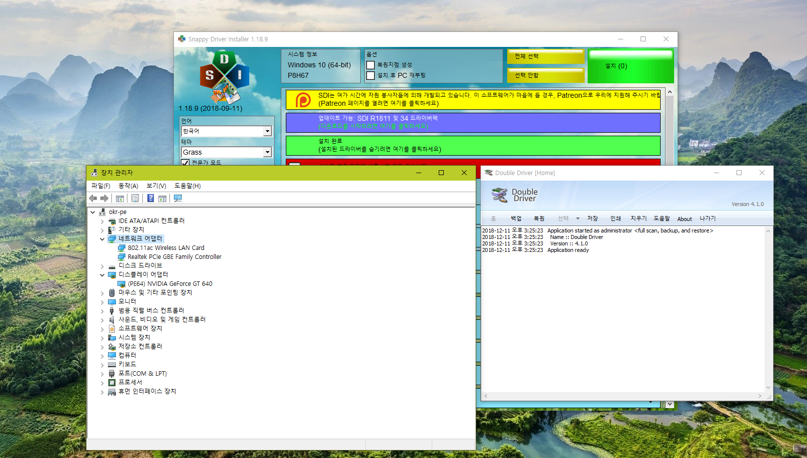Click show/hide console tree toolbar icon

click(x=120, y=199)
